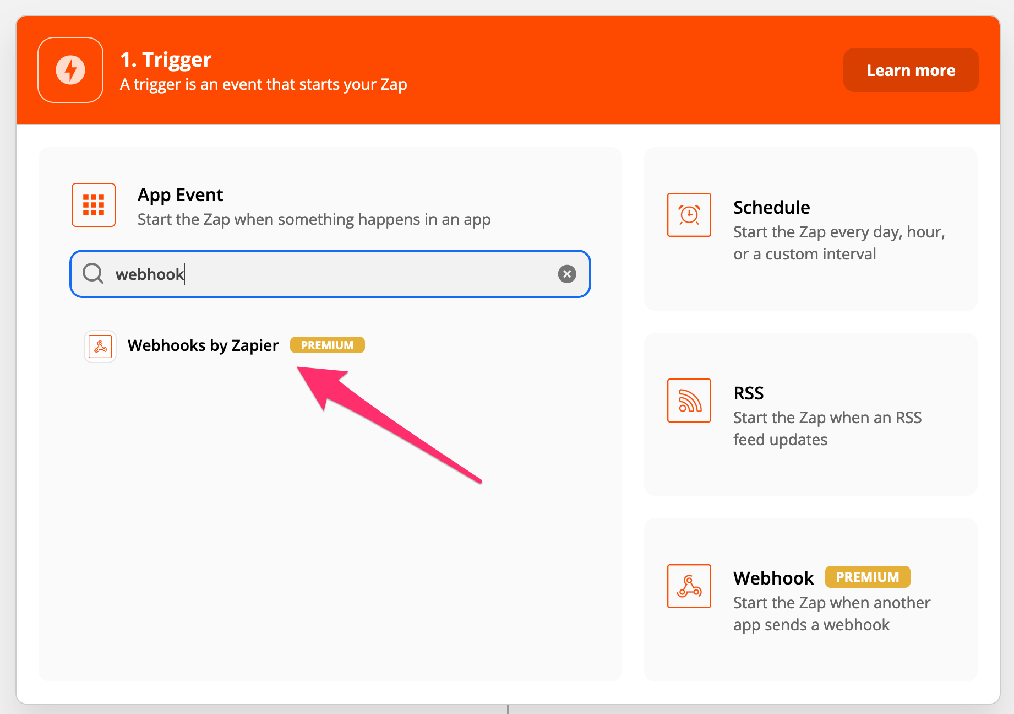This screenshot has height=714, width=1014.
Task: Click the Schedule "custom interval" description text
Action: pos(804,254)
